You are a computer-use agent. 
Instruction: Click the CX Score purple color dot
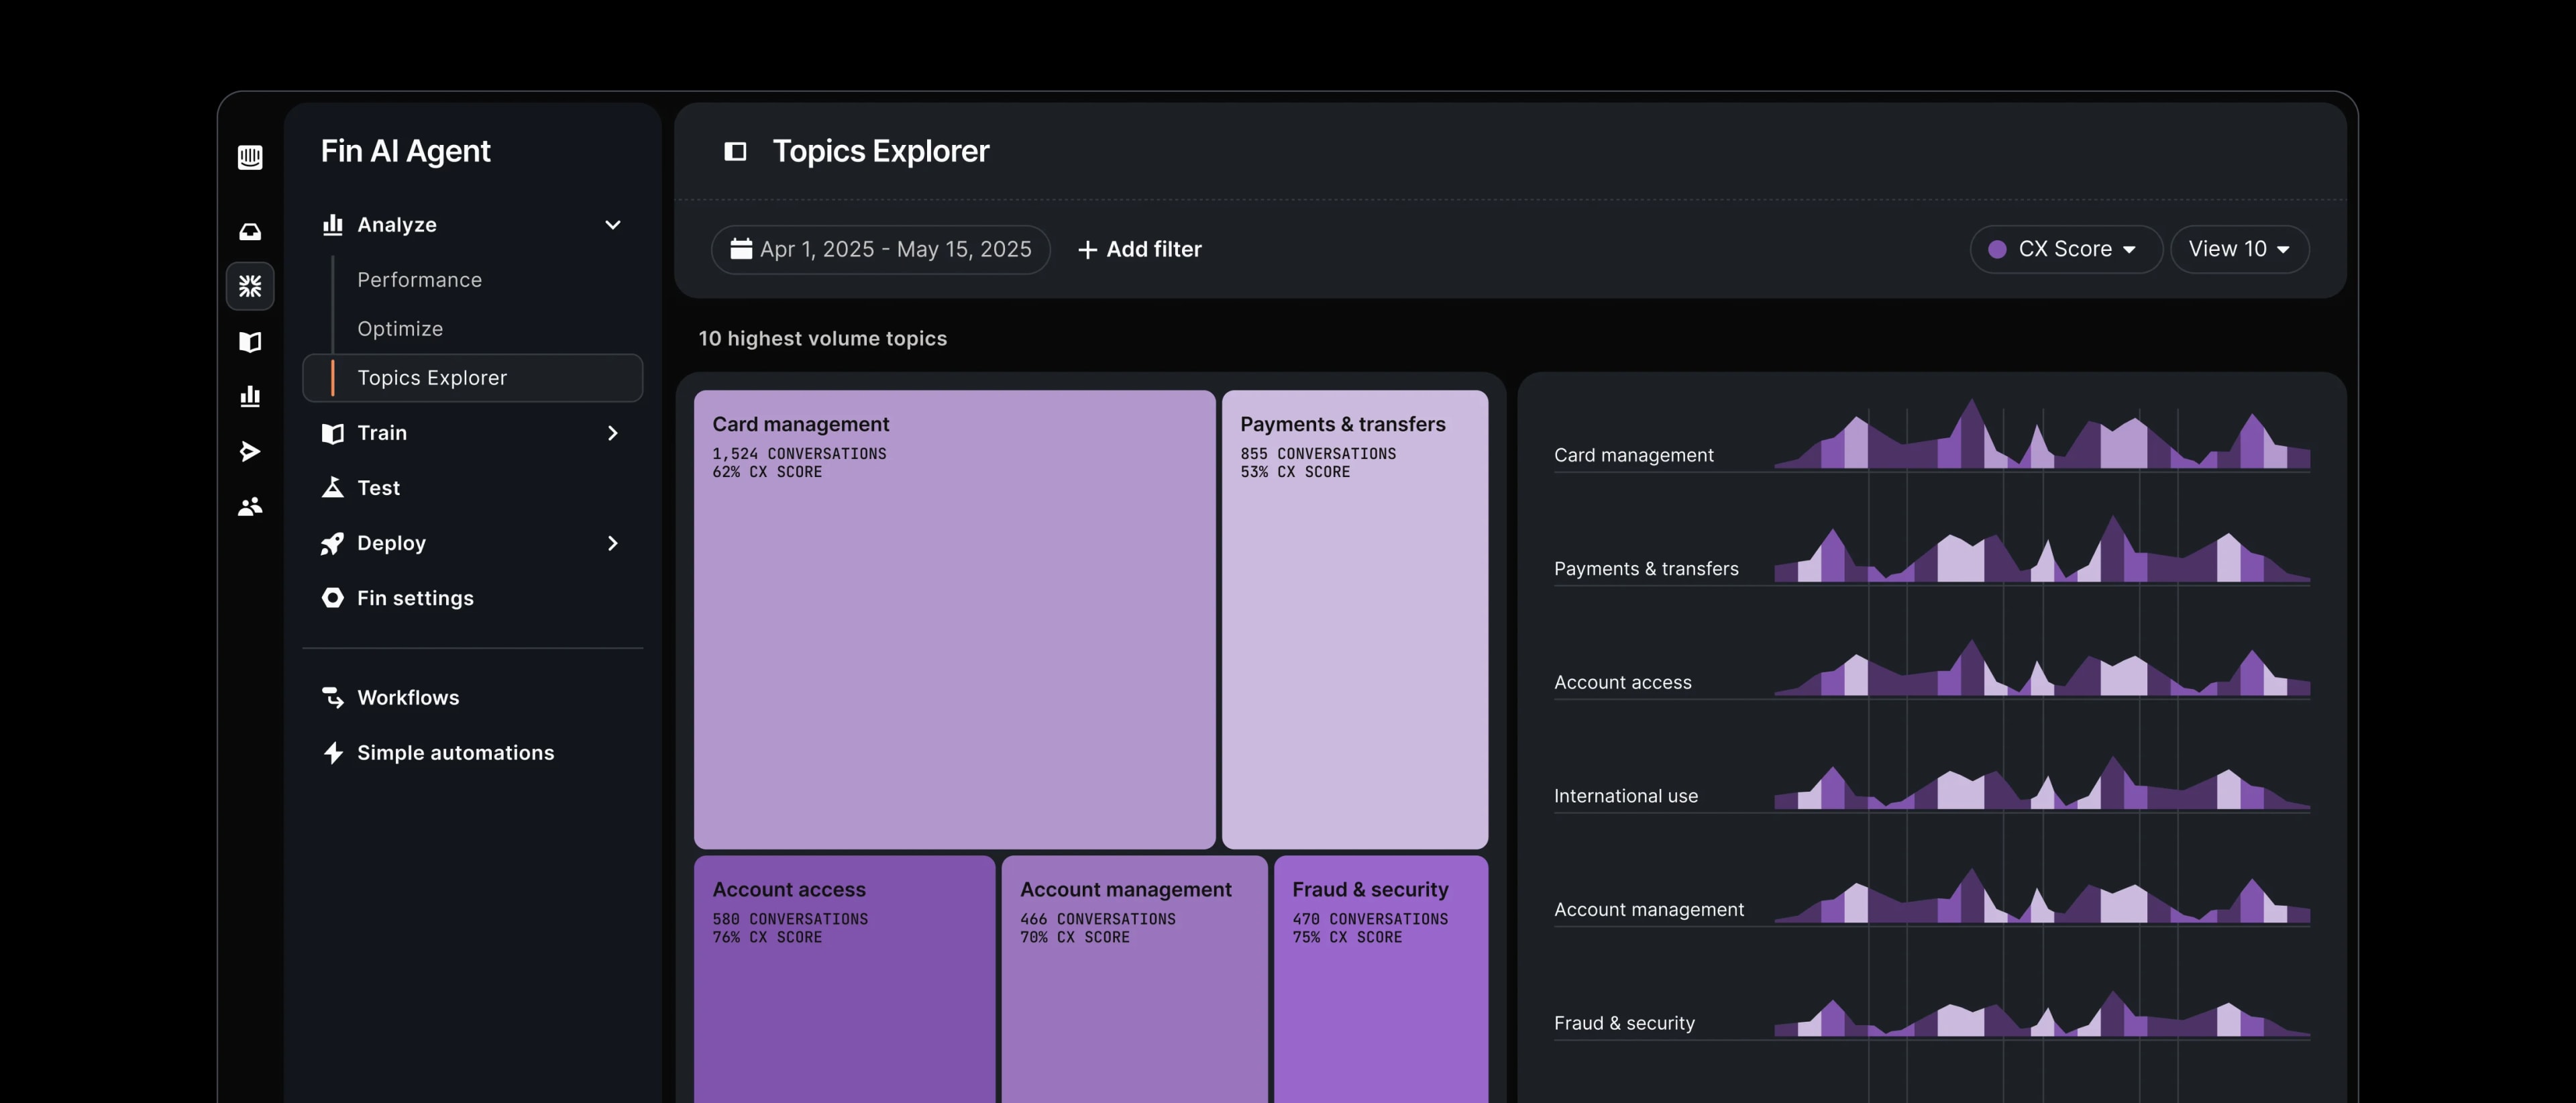coord(1996,249)
